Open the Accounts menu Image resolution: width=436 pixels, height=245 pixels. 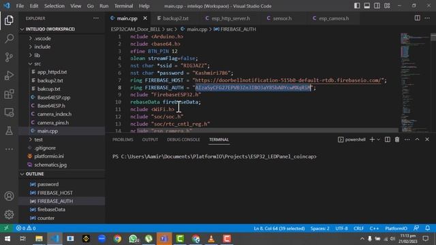tap(9, 196)
